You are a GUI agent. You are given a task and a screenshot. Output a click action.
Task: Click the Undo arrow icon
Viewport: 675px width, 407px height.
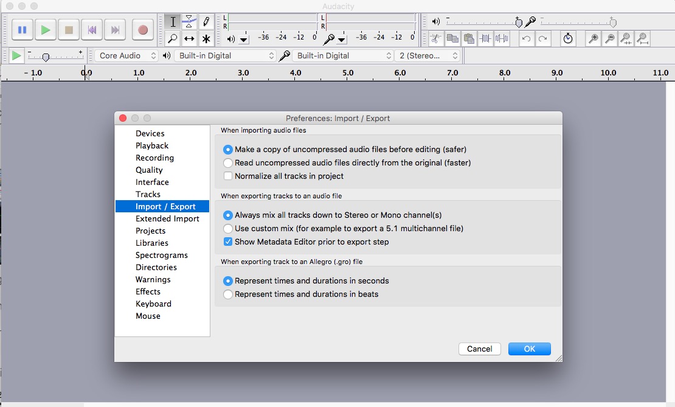coord(526,39)
